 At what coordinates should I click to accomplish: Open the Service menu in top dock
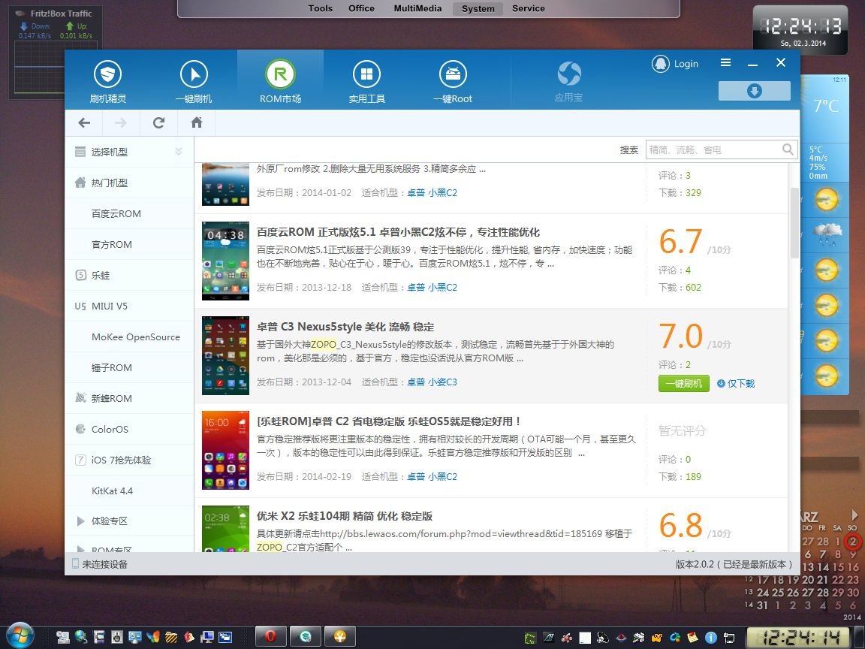(529, 8)
